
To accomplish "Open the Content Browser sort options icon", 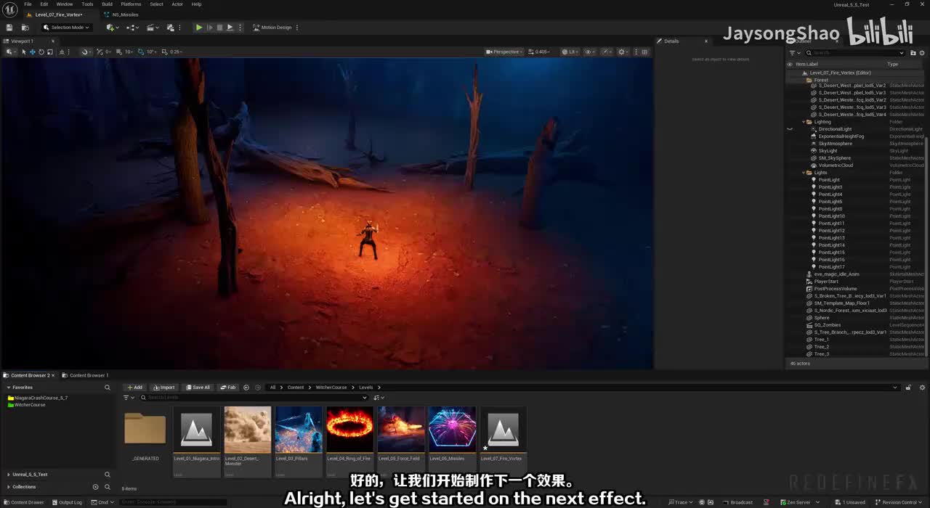I will point(379,398).
